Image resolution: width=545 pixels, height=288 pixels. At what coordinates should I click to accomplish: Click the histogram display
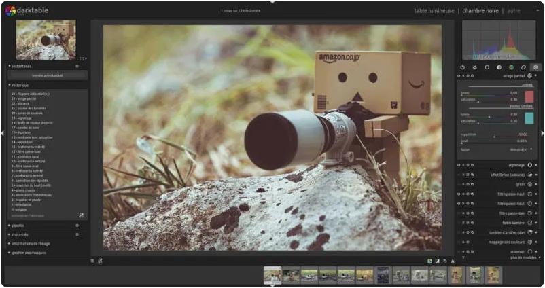pos(499,40)
